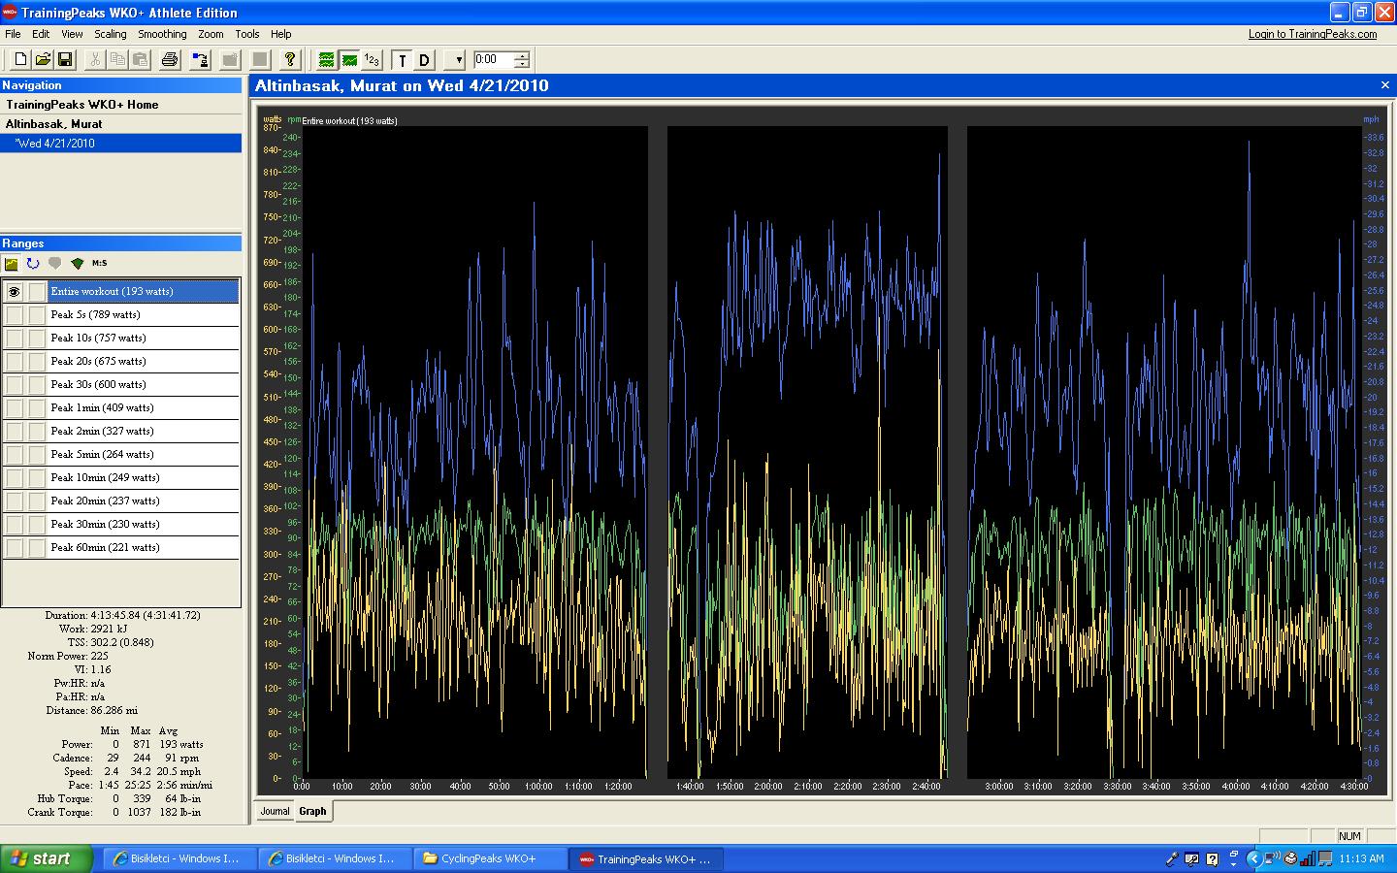This screenshot has height=873, width=1397.
Task: Switch x-axis to Distance with D button
Action: click(424, 60)
